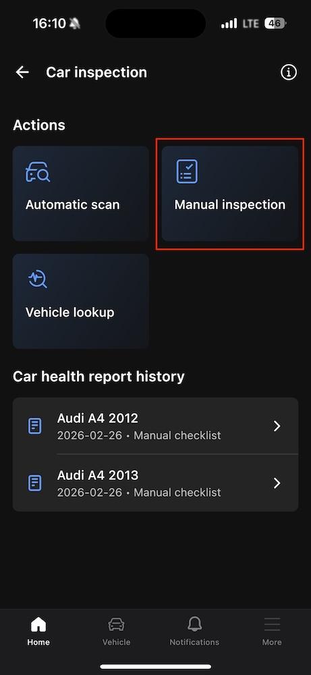
Task: Tap the Car inspection page title
Action: pyautogui.click(x=96, y=72)
